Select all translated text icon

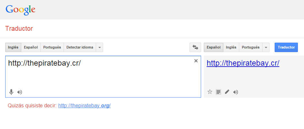pos(218,92)
